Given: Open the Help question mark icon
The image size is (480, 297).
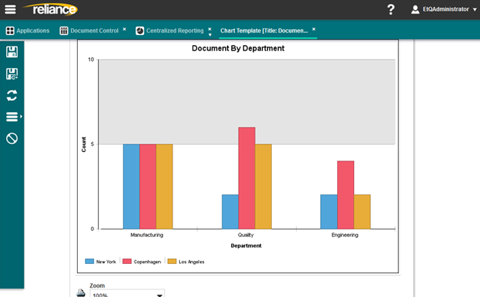Looking at the screenshot, I should coord(391,9).
